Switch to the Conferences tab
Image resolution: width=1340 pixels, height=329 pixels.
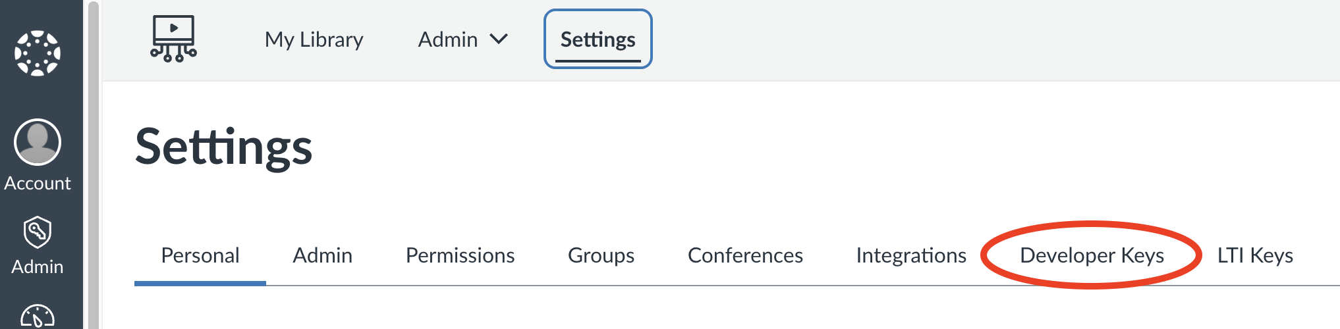pos(746,255)
